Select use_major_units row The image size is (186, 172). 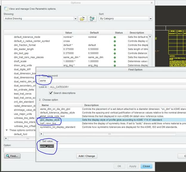tap(23, 114)
